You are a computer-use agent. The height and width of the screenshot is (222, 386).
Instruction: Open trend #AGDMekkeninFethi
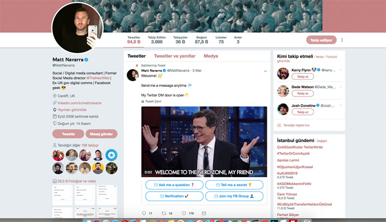294,184
